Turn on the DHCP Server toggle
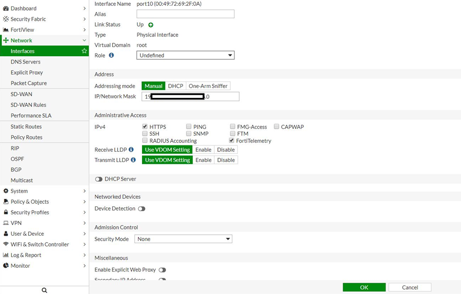Screen dimensions: 461x294 (x=99, y=179)
